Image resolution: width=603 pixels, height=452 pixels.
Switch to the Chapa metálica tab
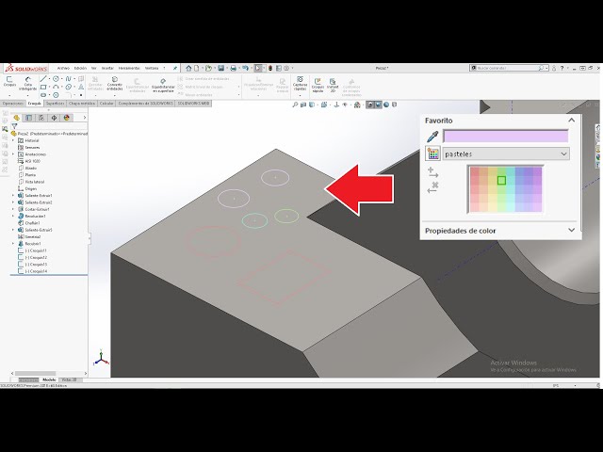pyautogui.click(x=82, y=104)
